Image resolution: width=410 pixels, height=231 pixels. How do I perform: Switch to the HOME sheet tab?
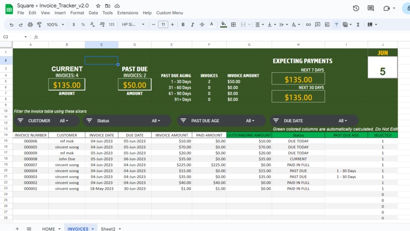49,228
